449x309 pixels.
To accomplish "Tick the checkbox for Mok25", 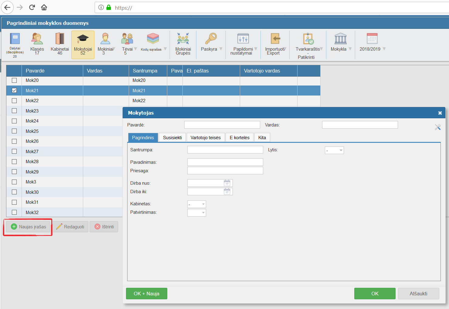I will coord(14,131).
